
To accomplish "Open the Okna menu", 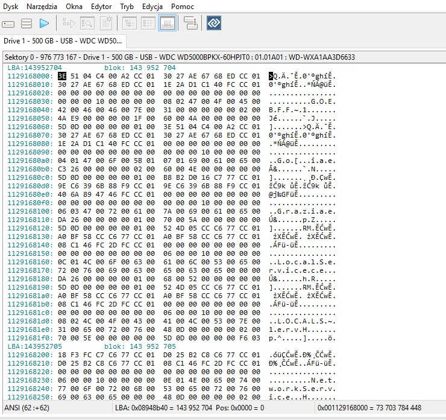I will 74,7.
